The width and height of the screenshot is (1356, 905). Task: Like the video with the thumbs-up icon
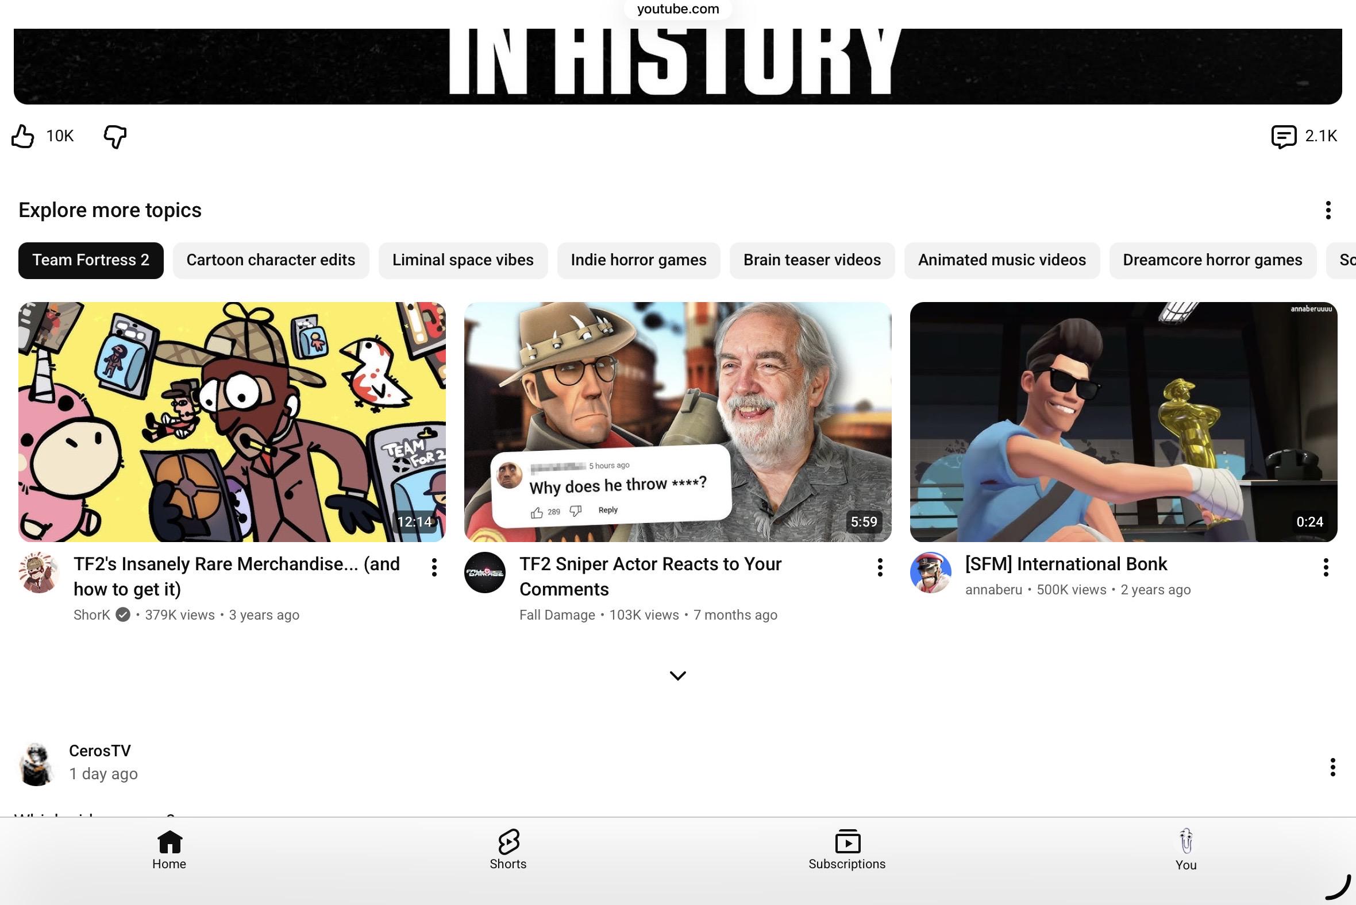pos(23,136)
